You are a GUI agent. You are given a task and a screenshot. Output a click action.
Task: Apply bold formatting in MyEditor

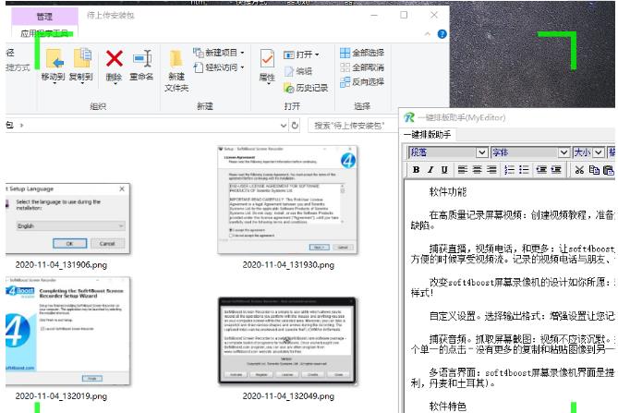tap(416, 169)
